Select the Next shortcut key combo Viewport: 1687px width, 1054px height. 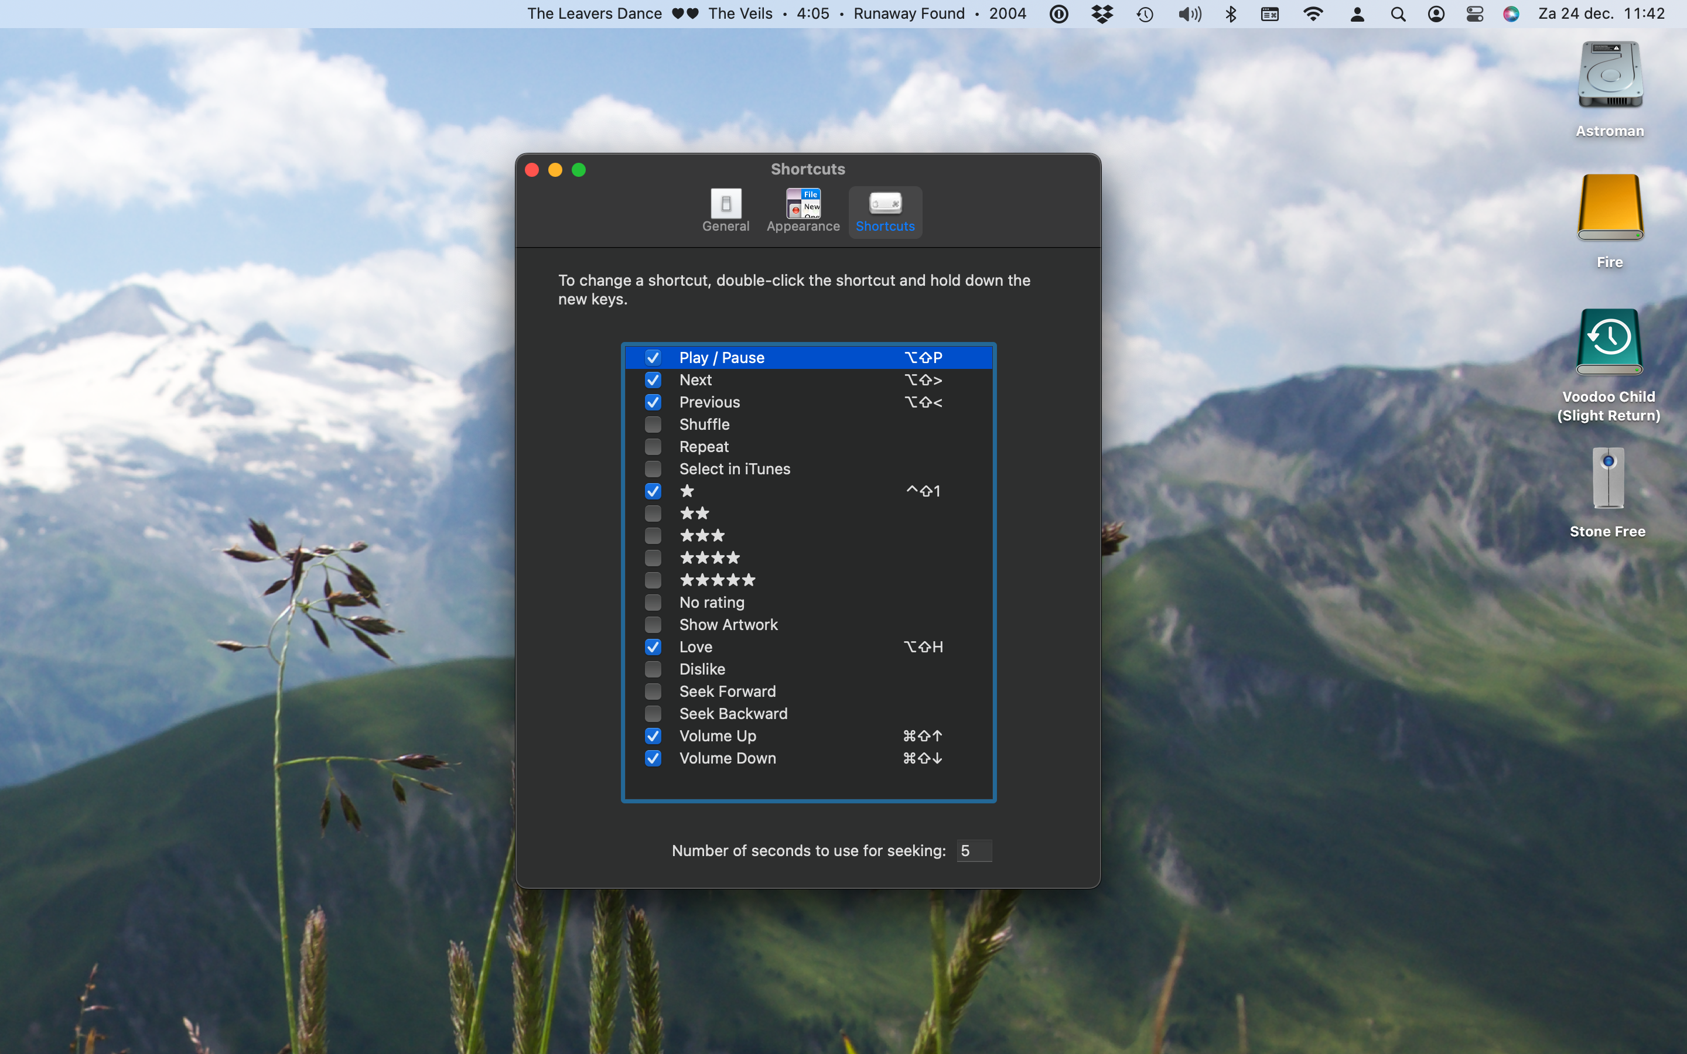click(923, 380)
